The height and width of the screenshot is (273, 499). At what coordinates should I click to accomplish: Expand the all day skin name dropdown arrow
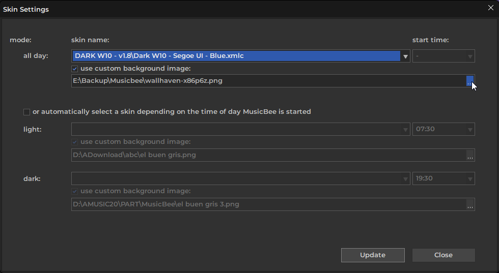coord(405,56)
